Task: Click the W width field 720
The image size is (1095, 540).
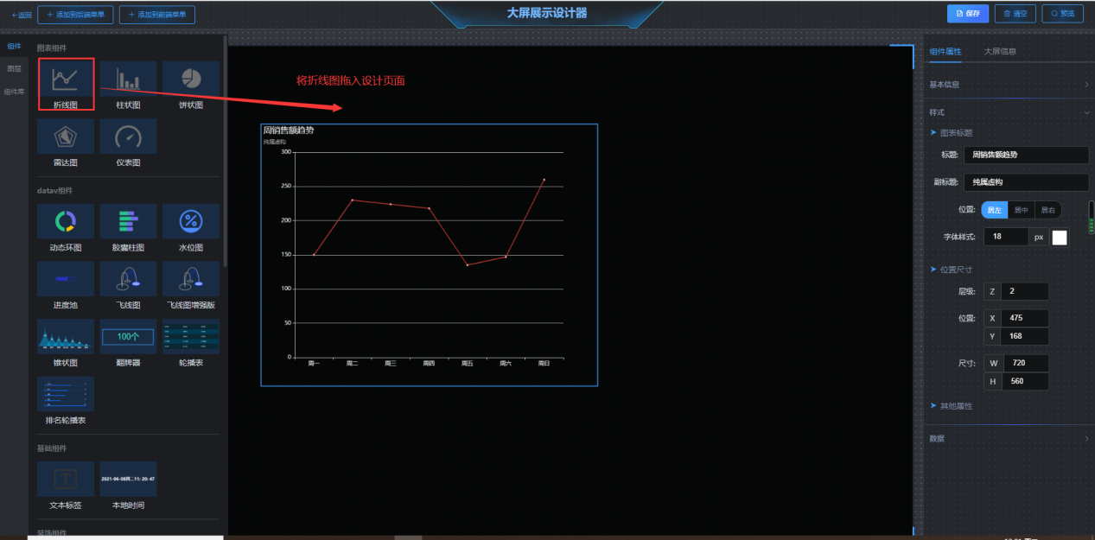Action: click(x=1025, y=363)
